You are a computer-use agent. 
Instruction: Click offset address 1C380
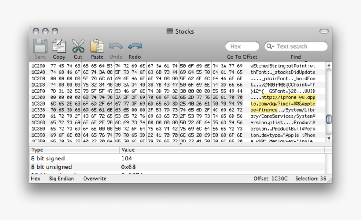(x=38, y=129)
